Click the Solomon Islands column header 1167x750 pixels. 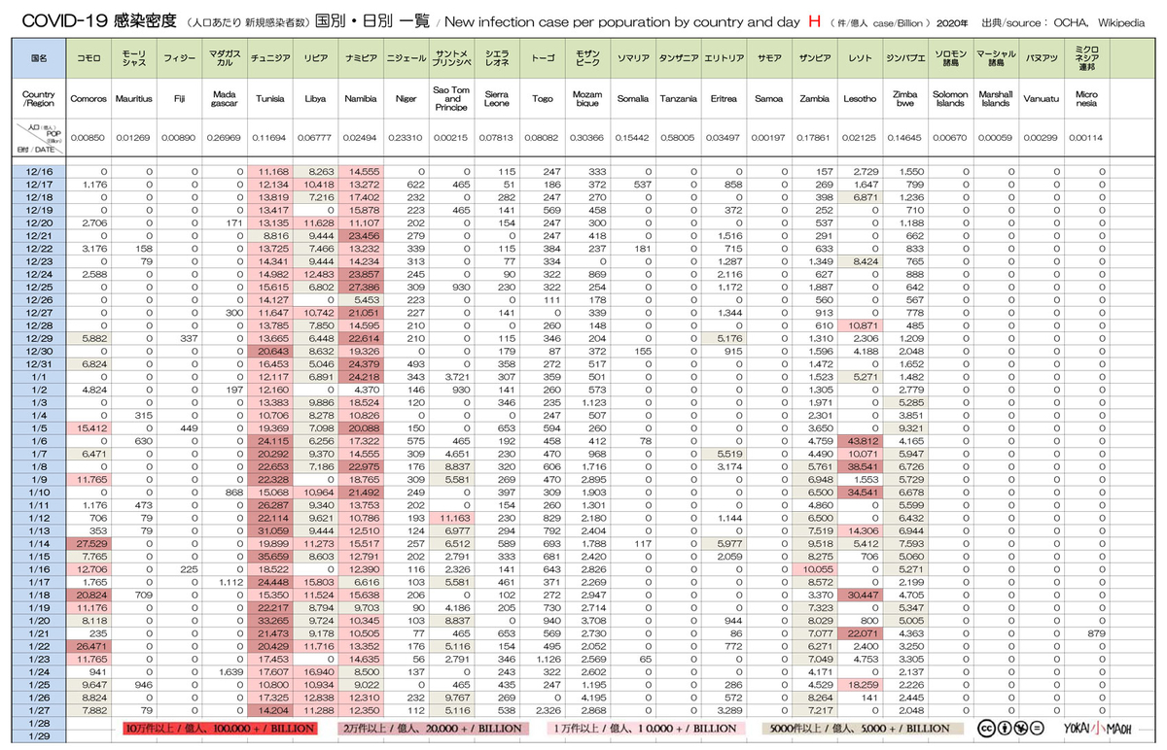click(950, 99)
